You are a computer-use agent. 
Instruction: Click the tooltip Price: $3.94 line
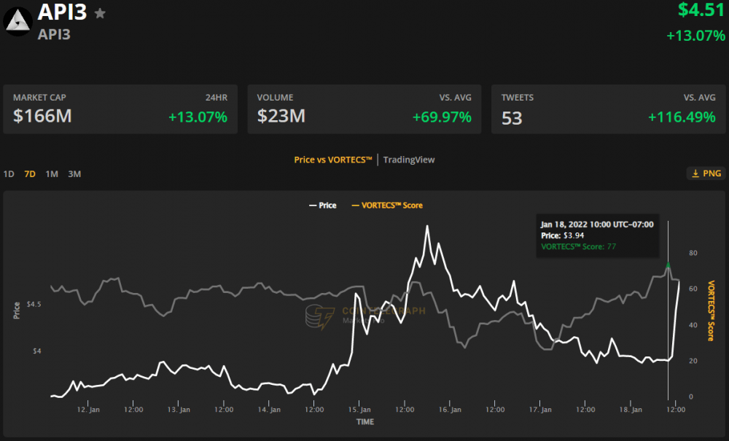point(563,235)
